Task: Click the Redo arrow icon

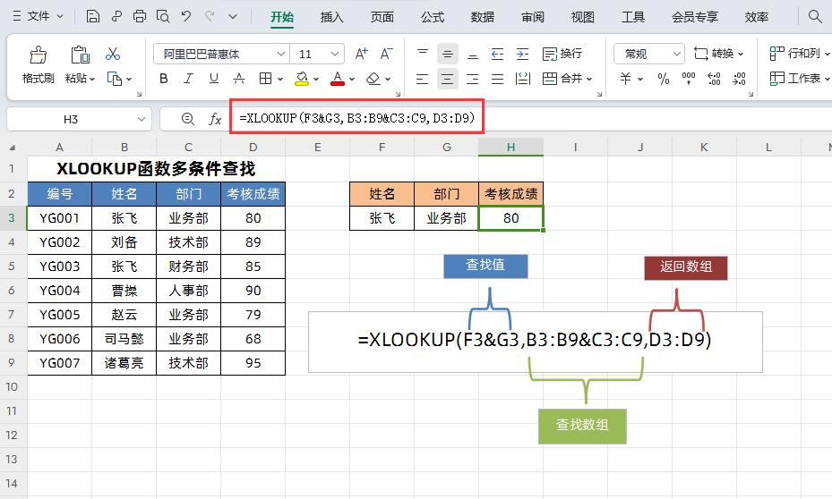Action: click(210, 16)
